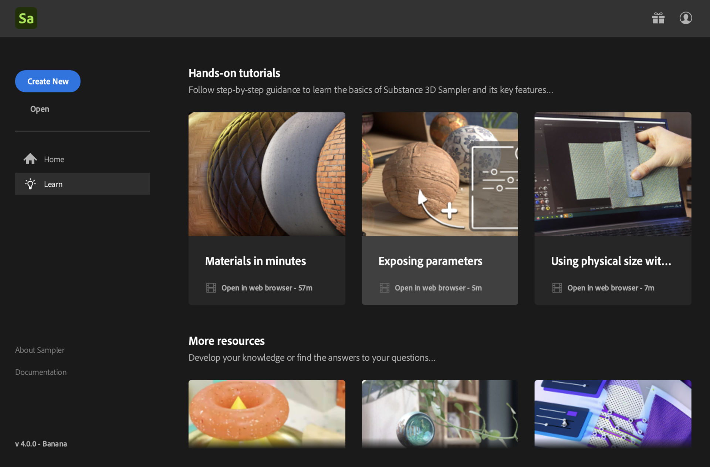
Task: Click the Substance 3D Sampler logo
Action: click(26, 18)
